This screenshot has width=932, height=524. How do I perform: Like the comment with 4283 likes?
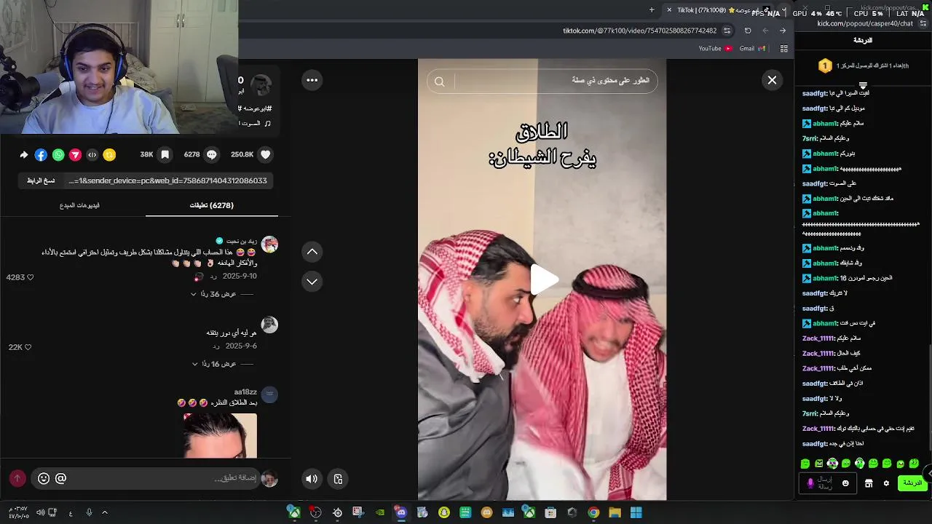pyautogui.click(x=30, y=277)
